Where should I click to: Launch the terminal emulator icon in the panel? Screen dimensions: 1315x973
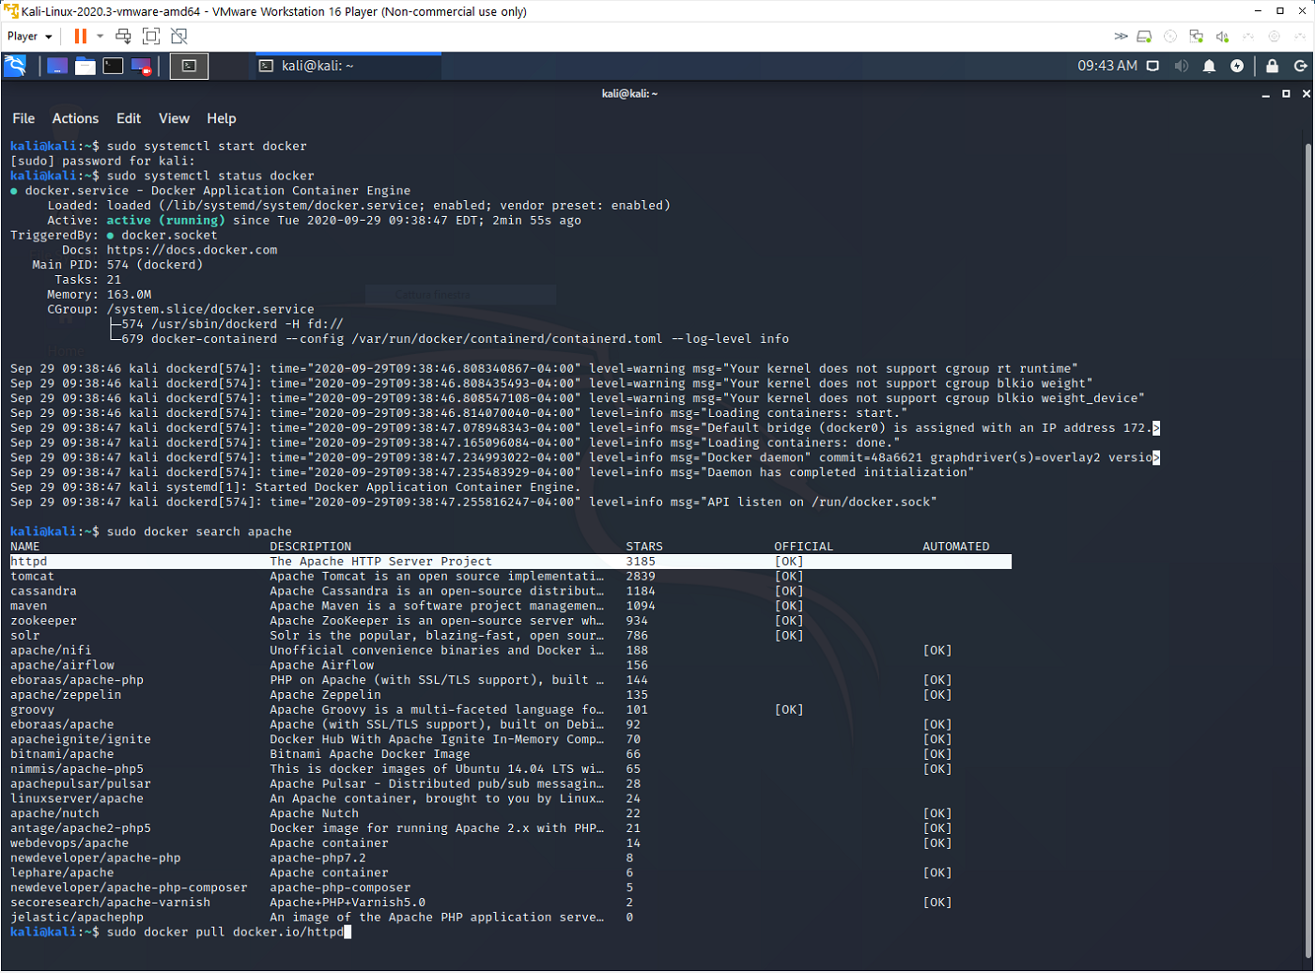tap(113, 66)
